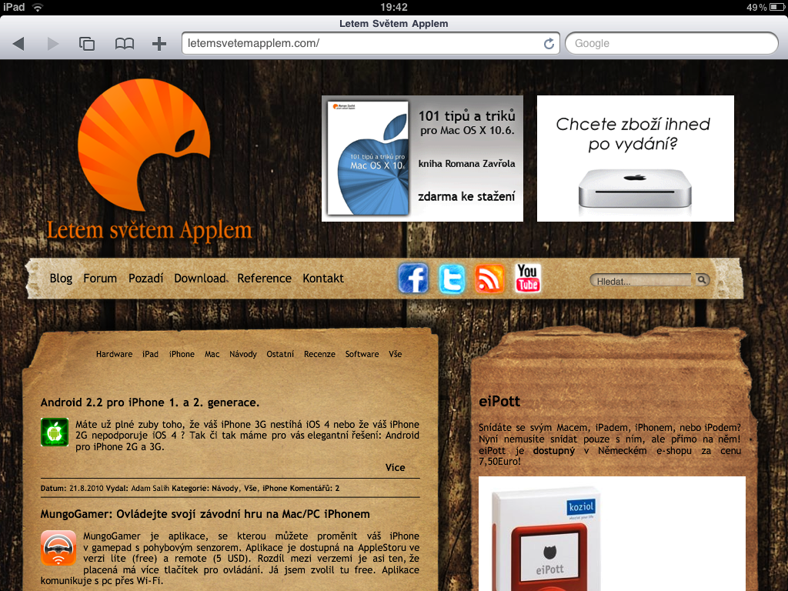Select the iPad category tab
Screen dimensions: 788x591
pyautogui.click(x=150, y=354)
